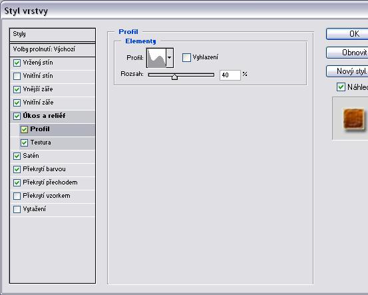The height and width of the screenshot is (295, 368).
Task: Enable the Vyhlazení checkbox
Action: (186, 57)
